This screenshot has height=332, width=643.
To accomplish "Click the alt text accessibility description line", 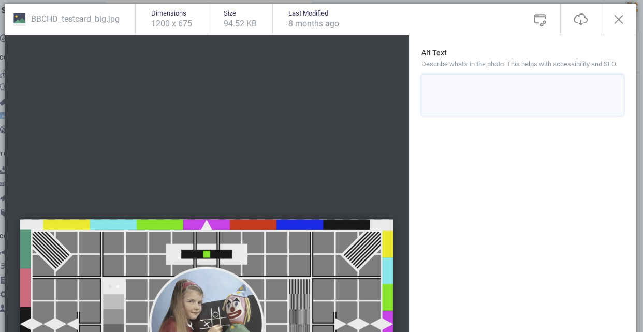I will click(x=519, y=64).
